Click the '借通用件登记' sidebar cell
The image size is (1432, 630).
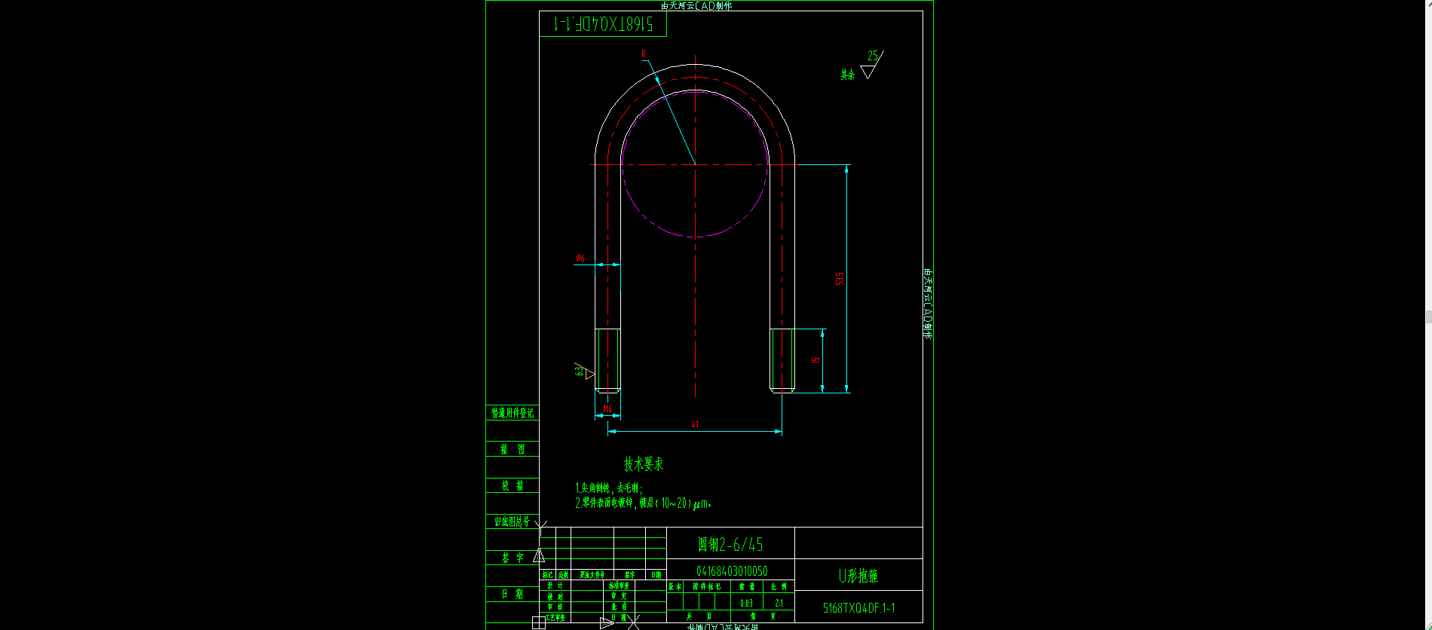click(513, 413)
